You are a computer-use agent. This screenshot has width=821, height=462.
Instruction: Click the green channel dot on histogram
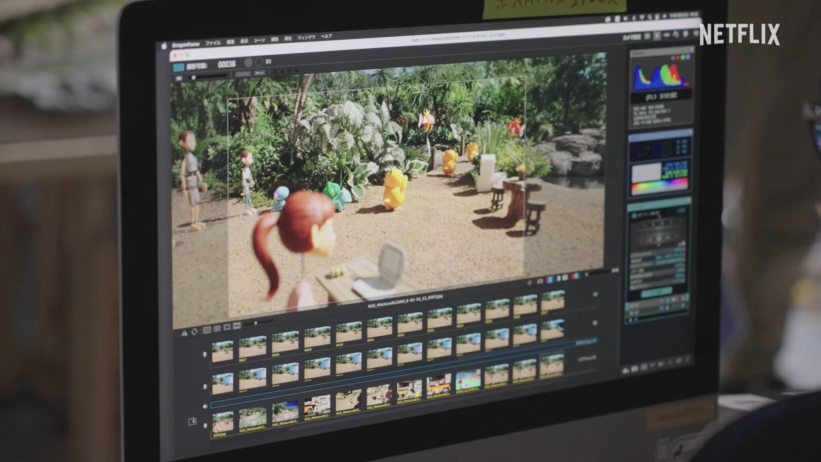tap(683, 57)
